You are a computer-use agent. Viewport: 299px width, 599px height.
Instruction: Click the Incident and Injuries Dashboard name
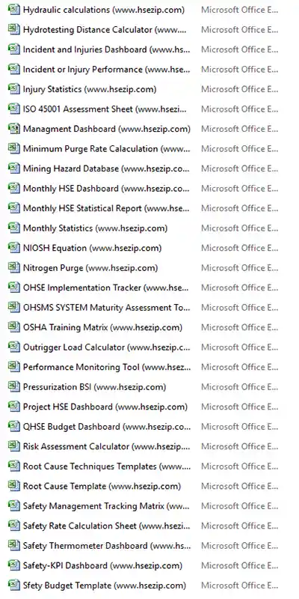point(106,49)
